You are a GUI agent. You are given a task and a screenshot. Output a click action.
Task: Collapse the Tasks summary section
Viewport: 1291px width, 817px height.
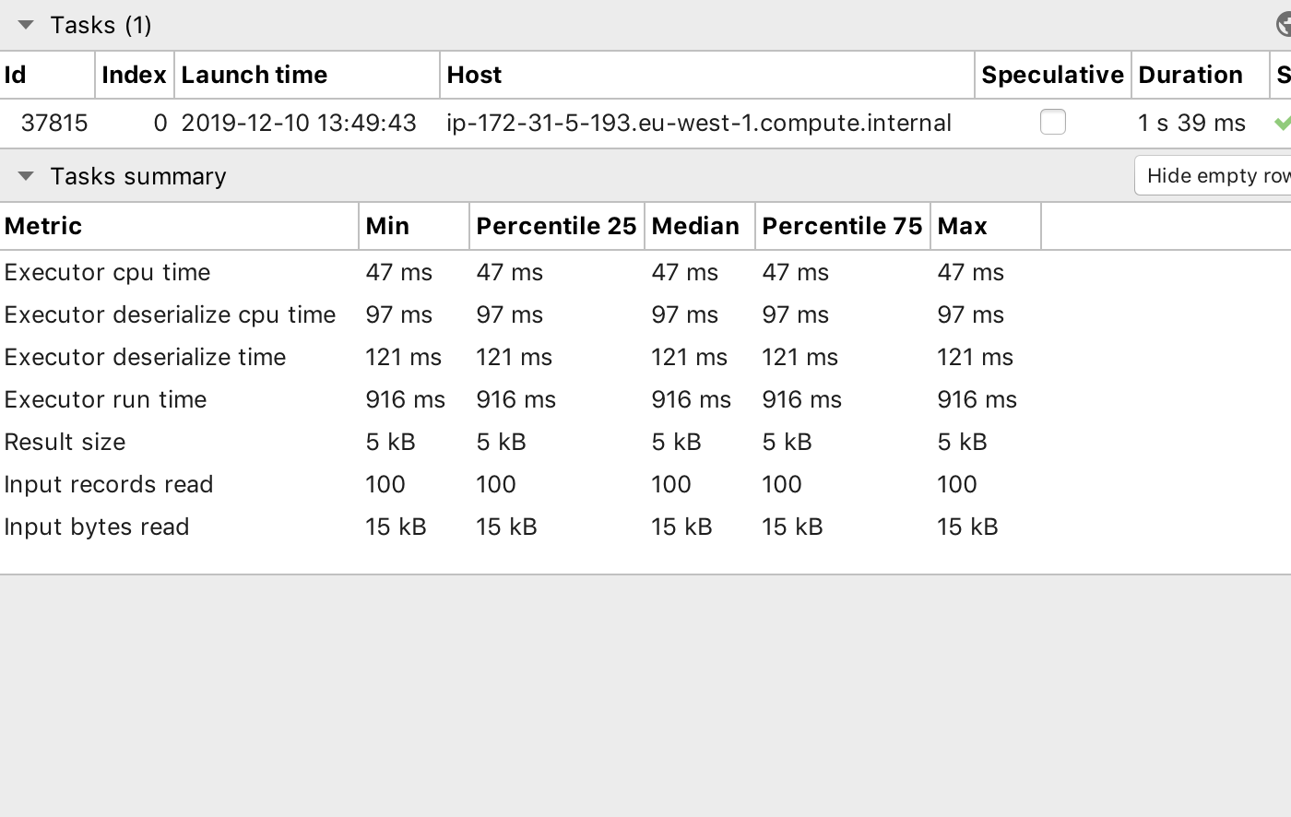tap(26, 176)
